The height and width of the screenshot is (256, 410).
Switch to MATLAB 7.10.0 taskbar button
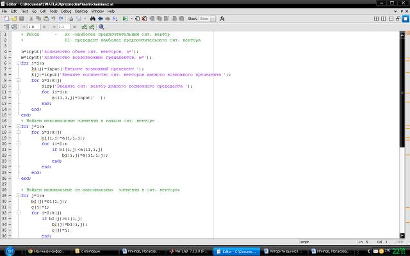tap(190, 252)
